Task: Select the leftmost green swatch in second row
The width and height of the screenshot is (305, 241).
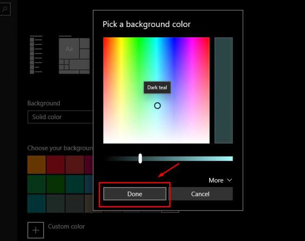Action: (36, 184)
